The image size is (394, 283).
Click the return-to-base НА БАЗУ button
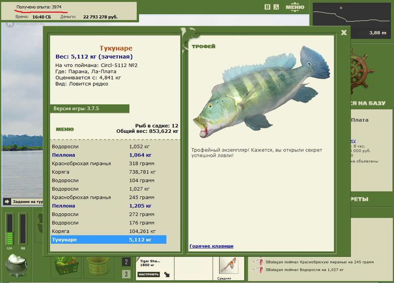pos(368,103)
